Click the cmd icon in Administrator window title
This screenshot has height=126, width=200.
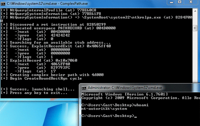point(84,88)
